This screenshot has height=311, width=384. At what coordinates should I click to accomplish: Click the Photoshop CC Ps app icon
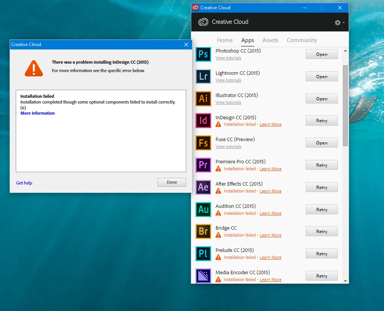tap(203, 54)
